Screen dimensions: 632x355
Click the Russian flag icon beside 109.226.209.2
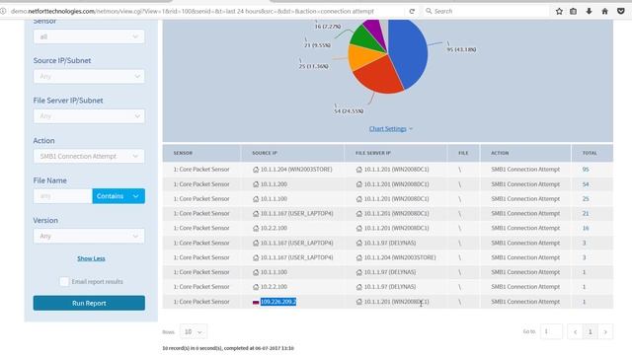point(256,302)
